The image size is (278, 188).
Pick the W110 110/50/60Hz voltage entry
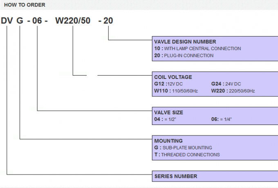pos(176,91)
